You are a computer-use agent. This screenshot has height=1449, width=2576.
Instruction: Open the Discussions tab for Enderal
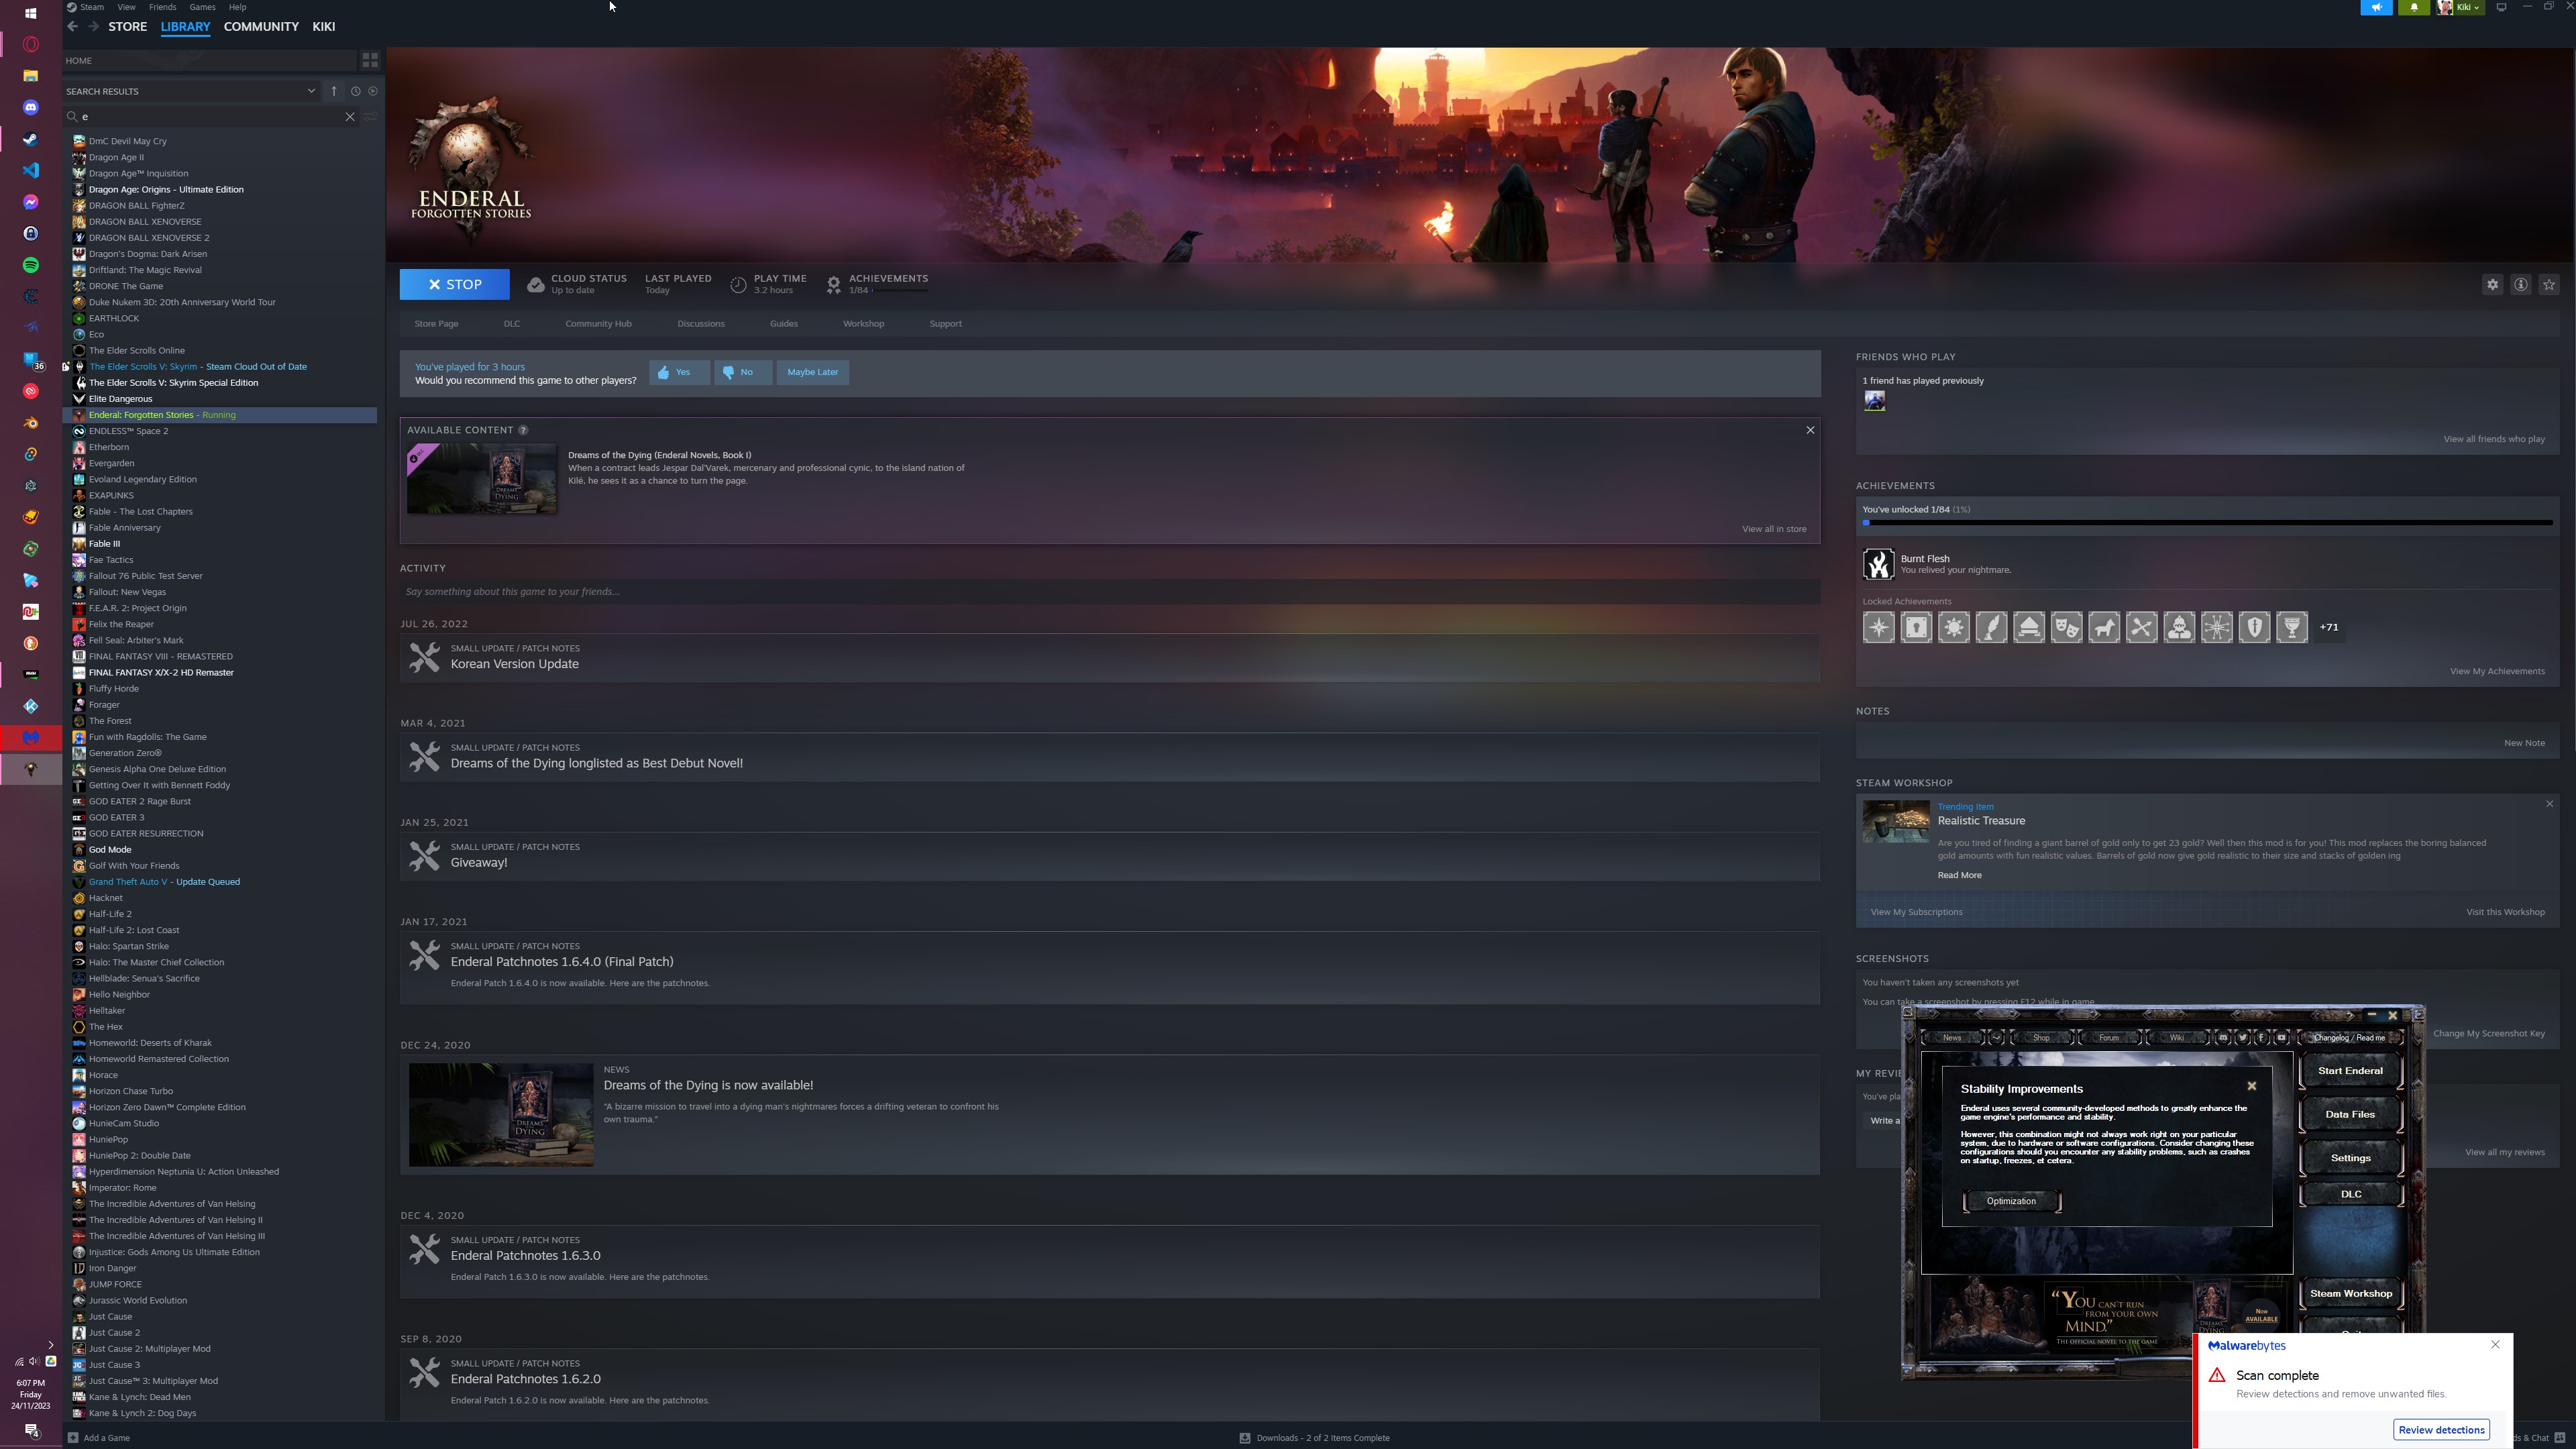click(x=701, y=324)
